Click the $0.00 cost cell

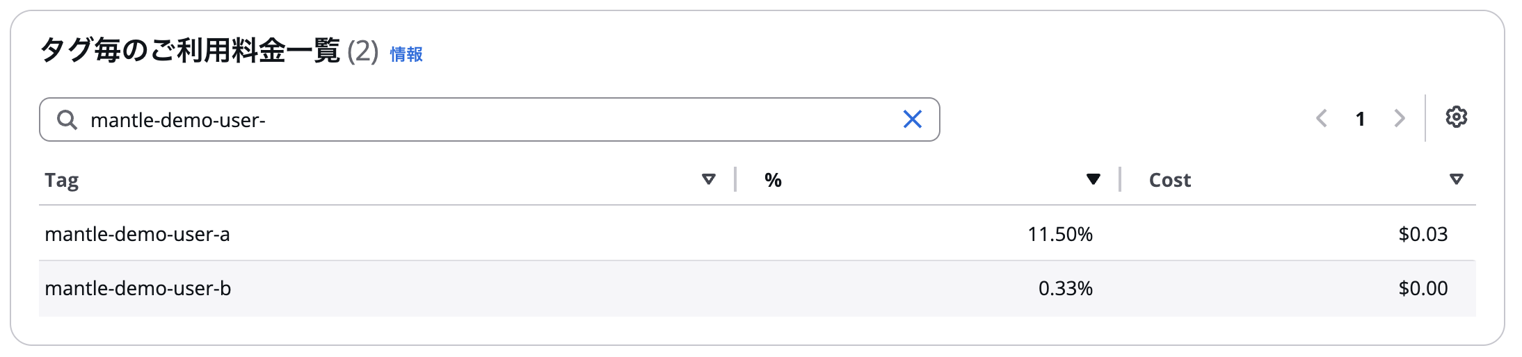[x=1423, y=288]
